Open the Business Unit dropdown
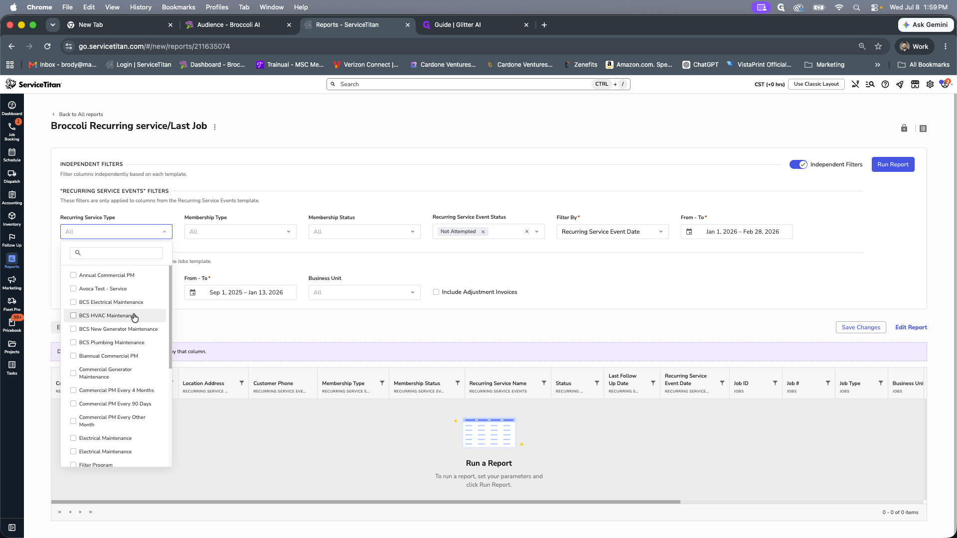The image size is (957, 538). pyautogui.click(x=364, y=292)
